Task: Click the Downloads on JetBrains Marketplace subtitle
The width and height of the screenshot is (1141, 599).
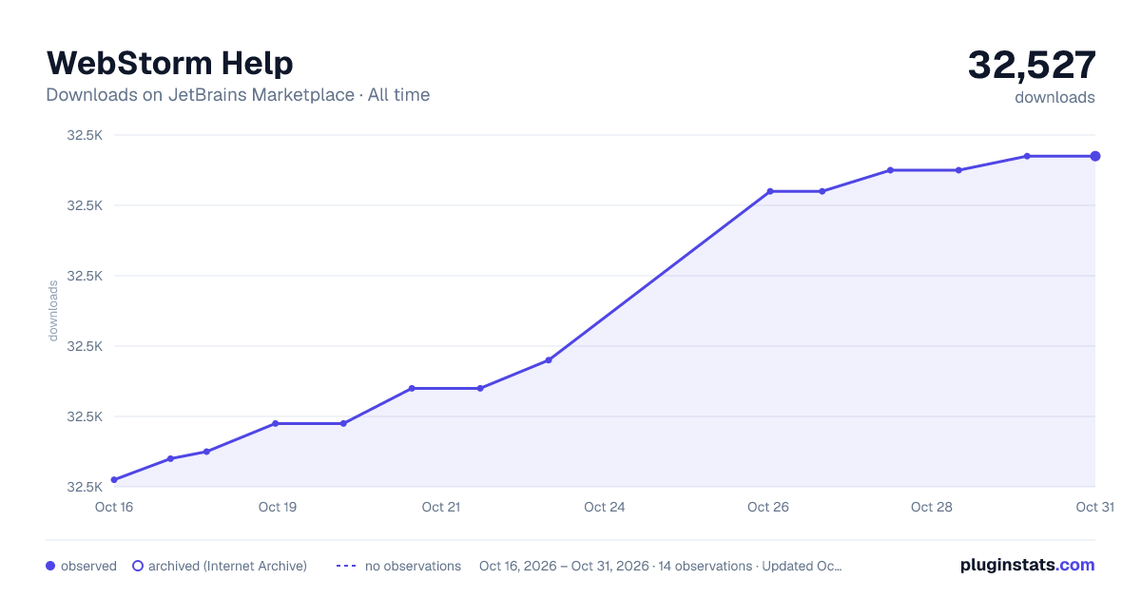Action: (x=238, y=95)
